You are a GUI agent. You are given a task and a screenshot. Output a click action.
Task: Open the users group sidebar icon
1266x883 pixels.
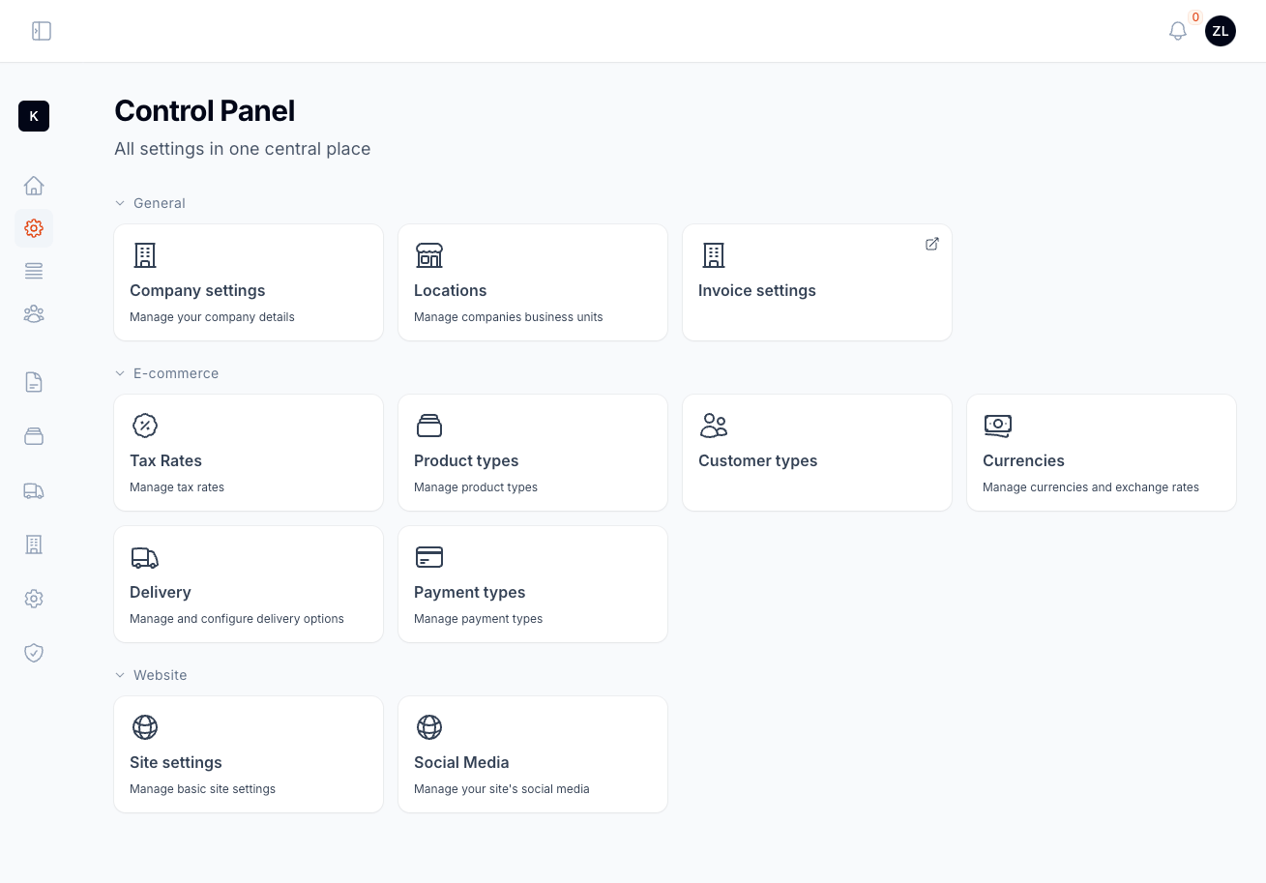34,313
